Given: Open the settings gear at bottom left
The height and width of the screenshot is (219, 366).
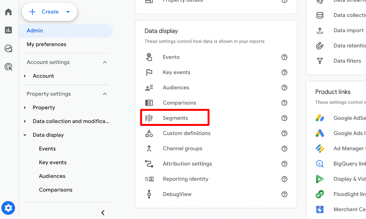Looking at the screenshot, I should [8, 208].
